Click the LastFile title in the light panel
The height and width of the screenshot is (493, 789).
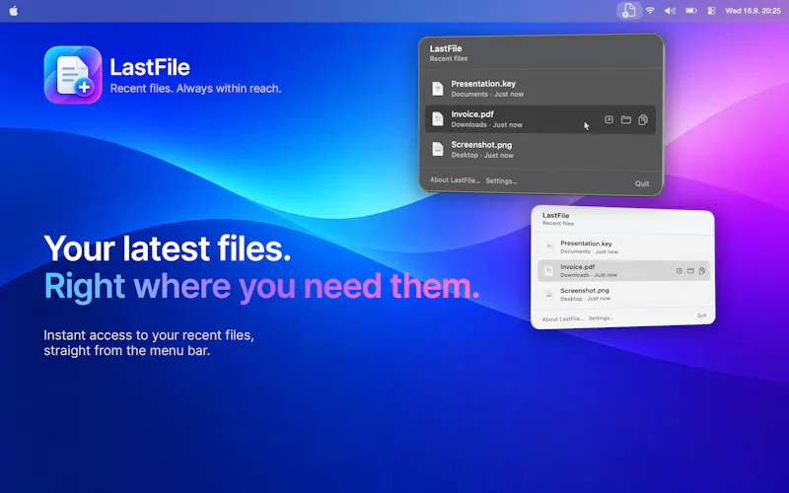(x=555, y=215)
